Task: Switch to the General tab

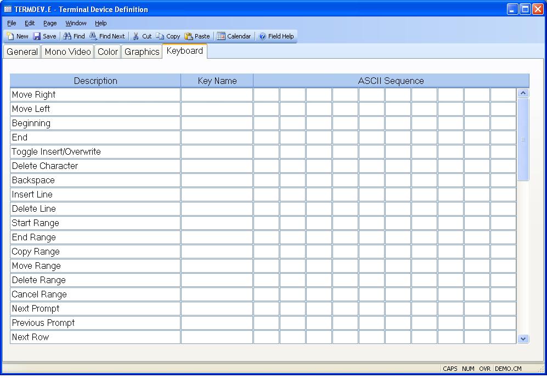Action: [x=22, y=52]
